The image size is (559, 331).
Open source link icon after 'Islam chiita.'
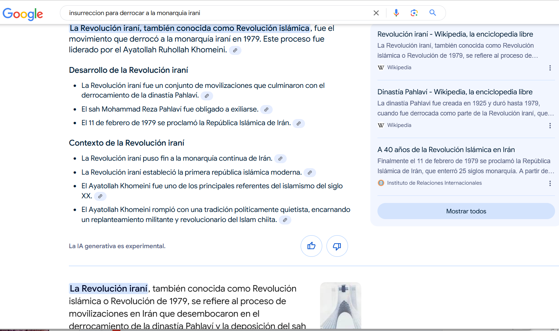[x=285, y=220]
